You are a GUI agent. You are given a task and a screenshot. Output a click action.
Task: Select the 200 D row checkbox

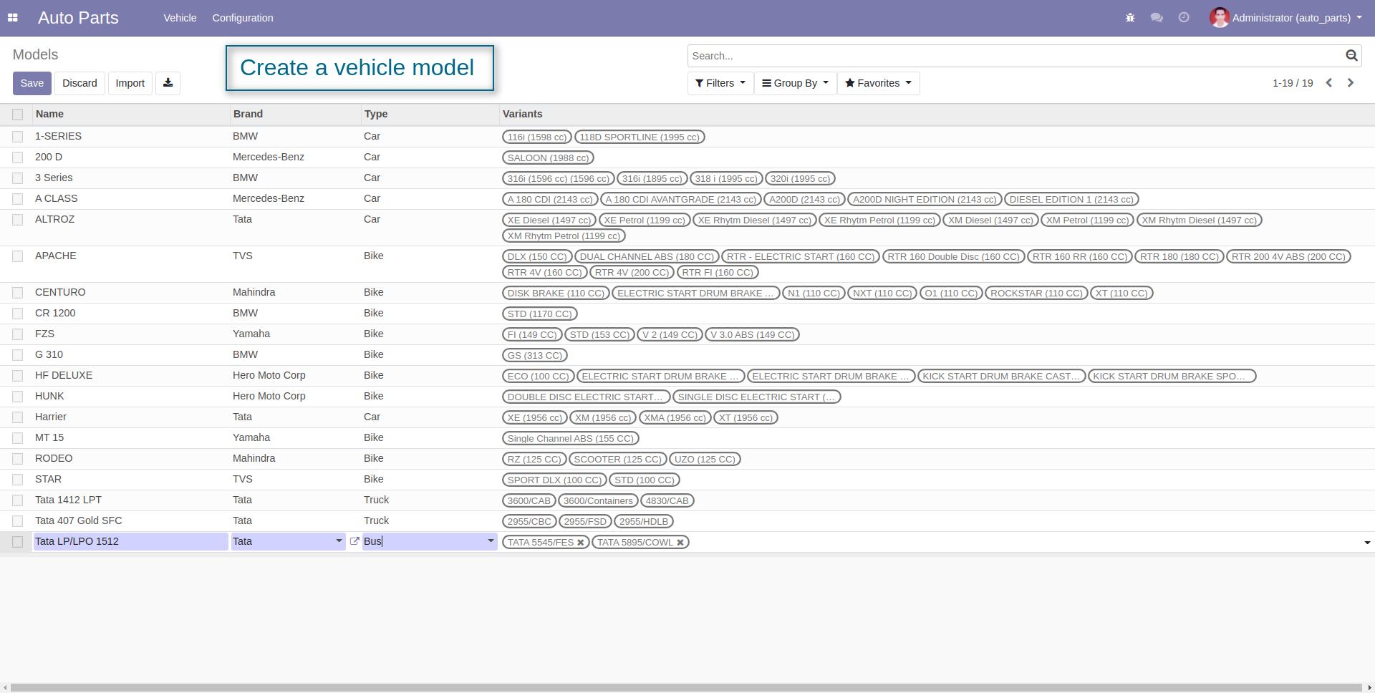(18, 157)
